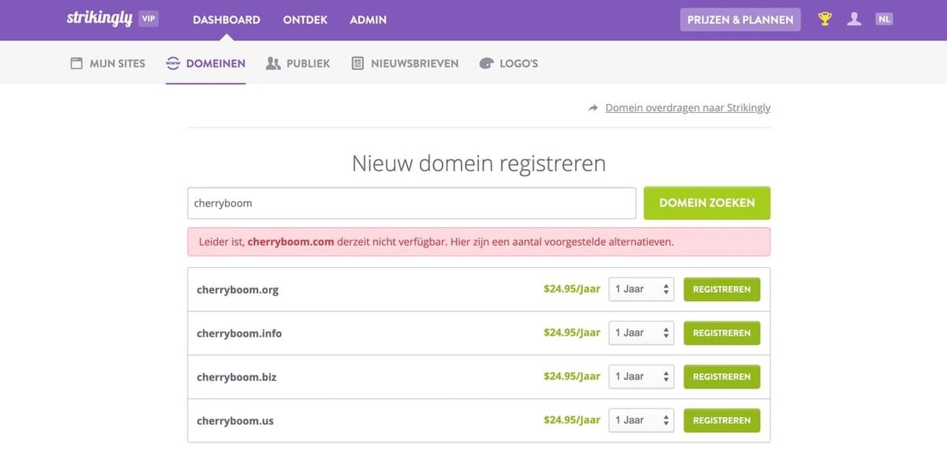Register the cherryboom.us domain
Image resolution: width=947 pixels, height=458 pixels.
tap(721, 420)
